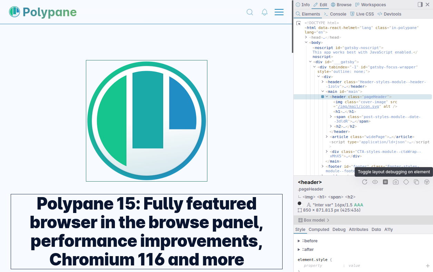Expand the CTA-styles-module ctaWrap div

coord(327,152)
